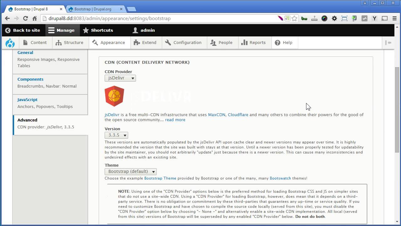
Task: Collapse the toolbar with the orientation arrow icon
Action: tap(388, 43)
